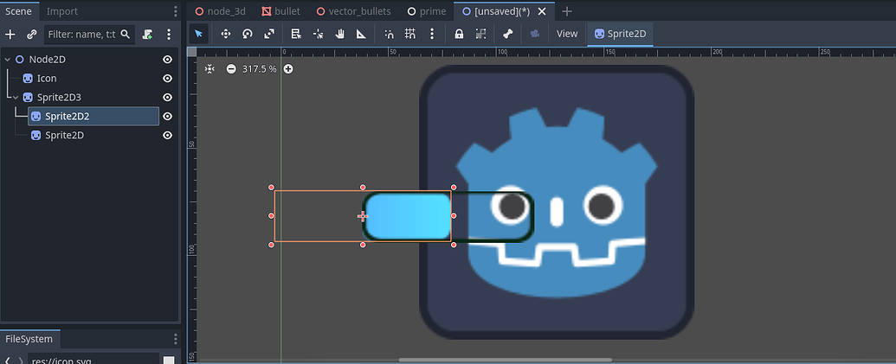Activate the Select Mode tool

tap(198, 35)
